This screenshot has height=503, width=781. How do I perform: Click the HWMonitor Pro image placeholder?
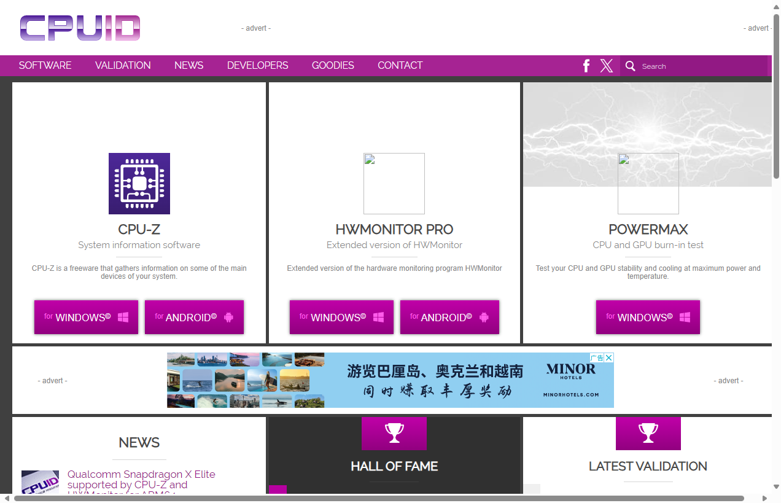(394, 184)
